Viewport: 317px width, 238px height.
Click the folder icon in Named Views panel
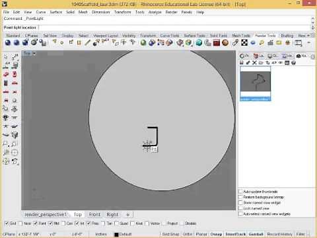pos(261,63)
